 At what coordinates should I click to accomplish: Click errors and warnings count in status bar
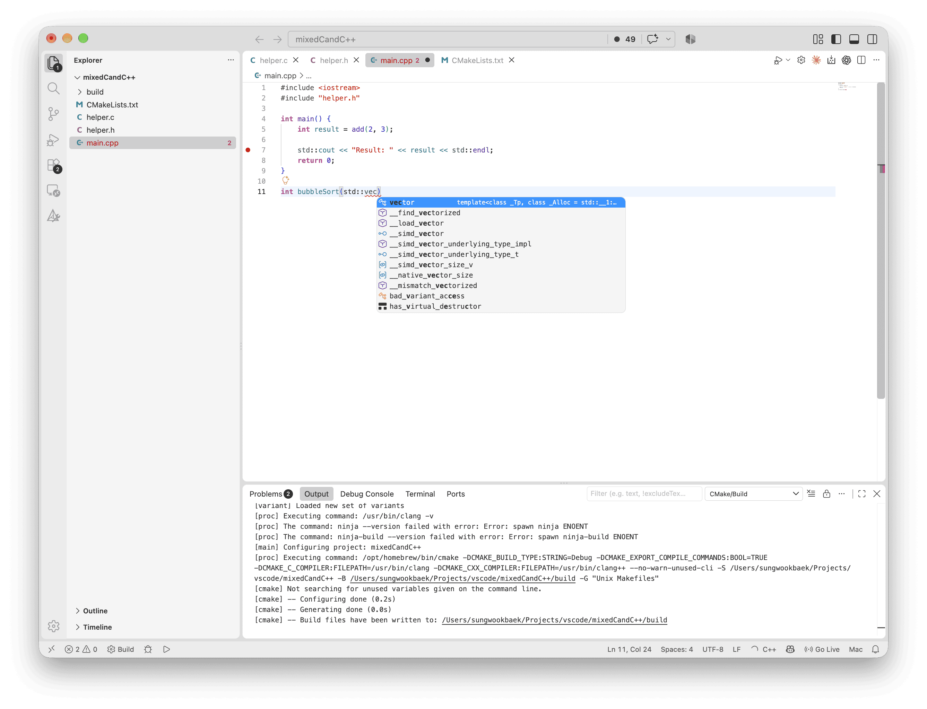[81, 649]
